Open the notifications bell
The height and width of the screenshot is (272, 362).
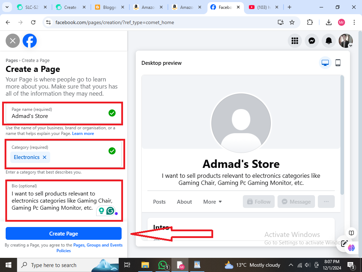(x=329, y=41)
